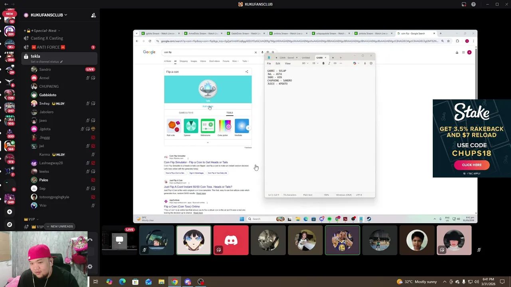The image size is (511, 287).
Task: Clear the Google search box with X
Action: click(255, 52)
